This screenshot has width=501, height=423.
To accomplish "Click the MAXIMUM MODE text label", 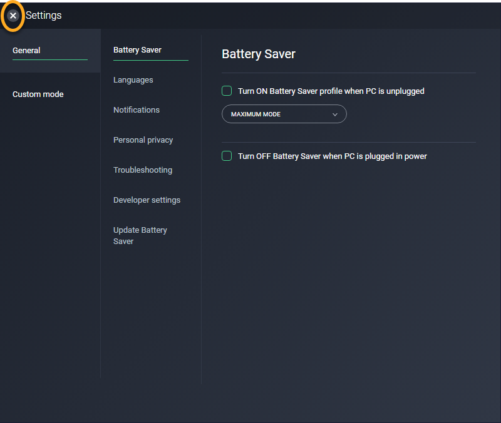I will [x=256, y=115].
